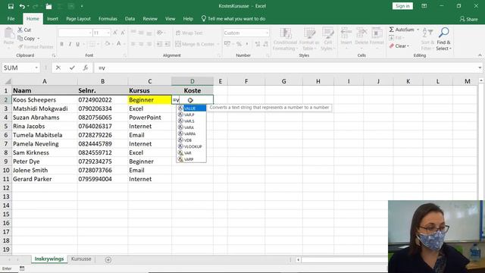Open the Insert Function fx dialog
This screenshot has height=273, width=485.
pos(86,67)
